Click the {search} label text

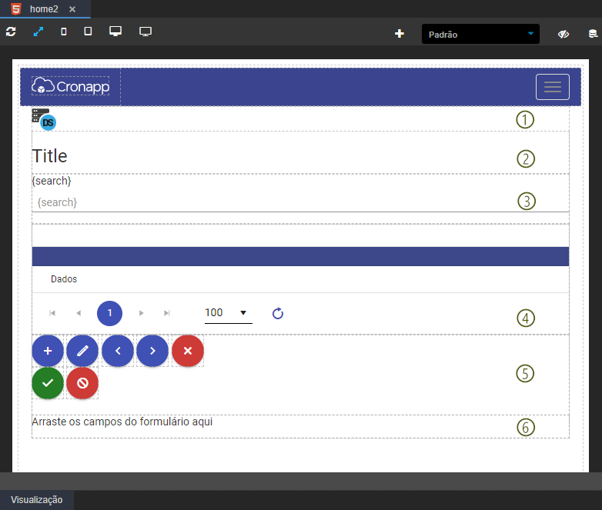52,181
